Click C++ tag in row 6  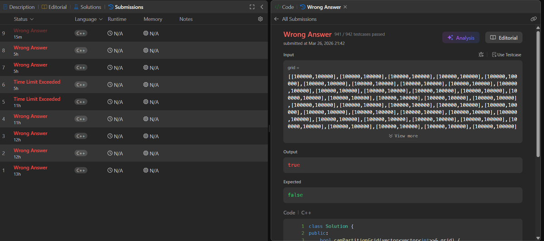coord(81,85)
